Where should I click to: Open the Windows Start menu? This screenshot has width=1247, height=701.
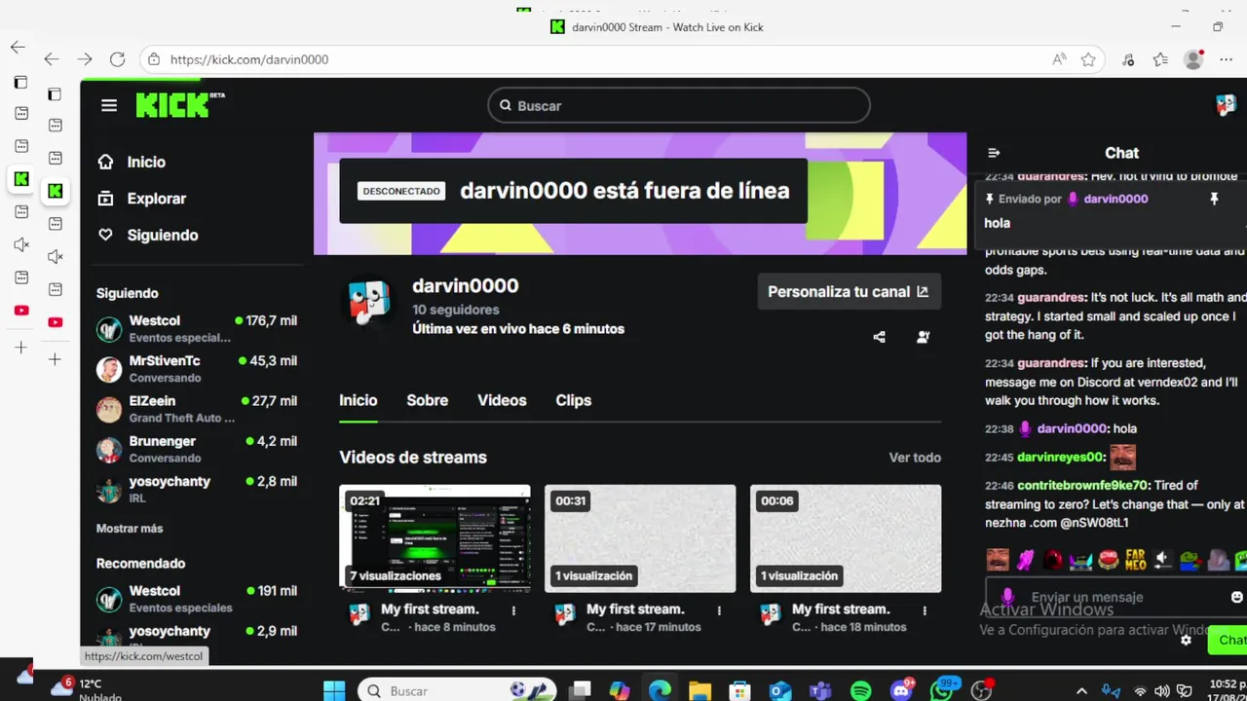334,690
